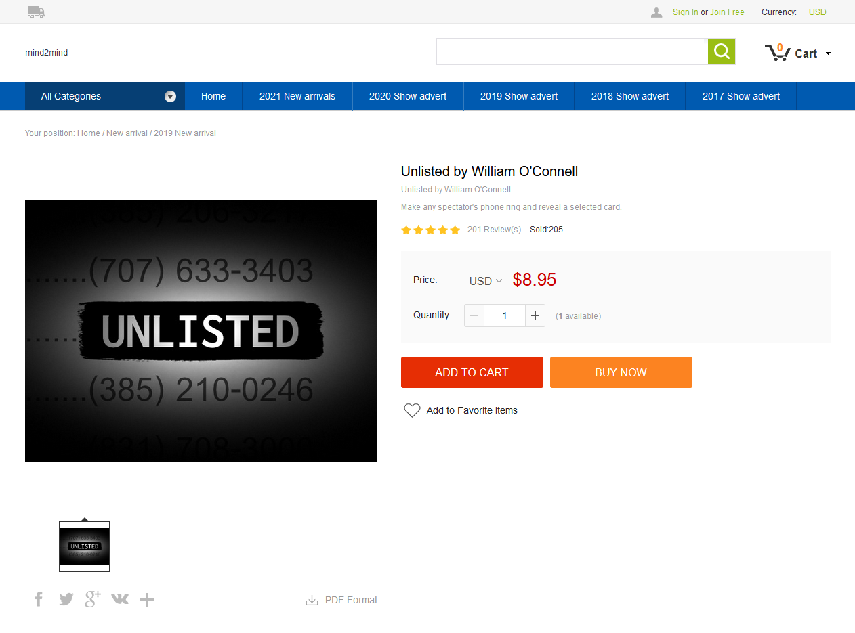Image resolution: width=855 pixels, height=633 pixels.
Task: Open 2017 Show advert menu
Action: (x=741, y=96)
